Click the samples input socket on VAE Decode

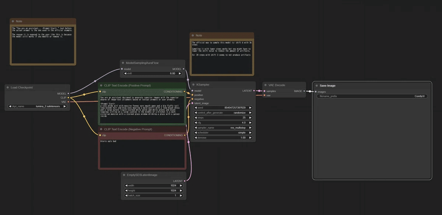[264, 91]
